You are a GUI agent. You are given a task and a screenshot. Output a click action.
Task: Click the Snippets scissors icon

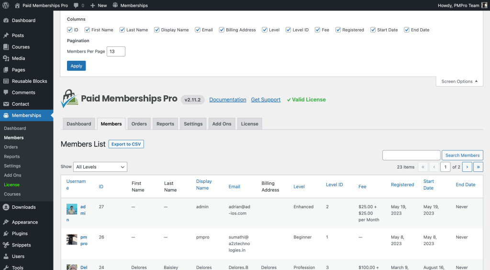click(6, 245)
